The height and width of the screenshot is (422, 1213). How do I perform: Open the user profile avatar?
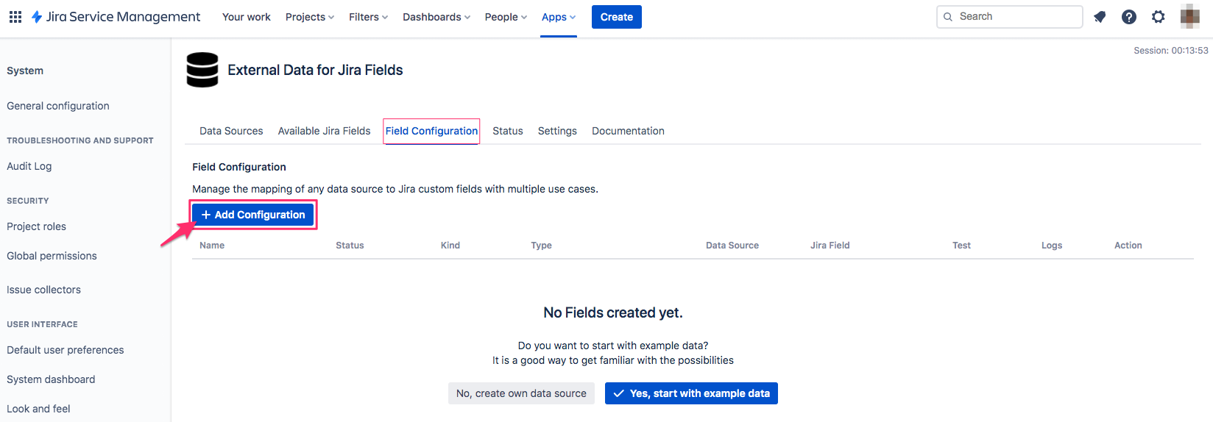pos(1190,16)
